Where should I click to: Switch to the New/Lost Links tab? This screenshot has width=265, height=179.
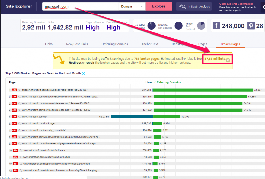(x=77, y=44)
